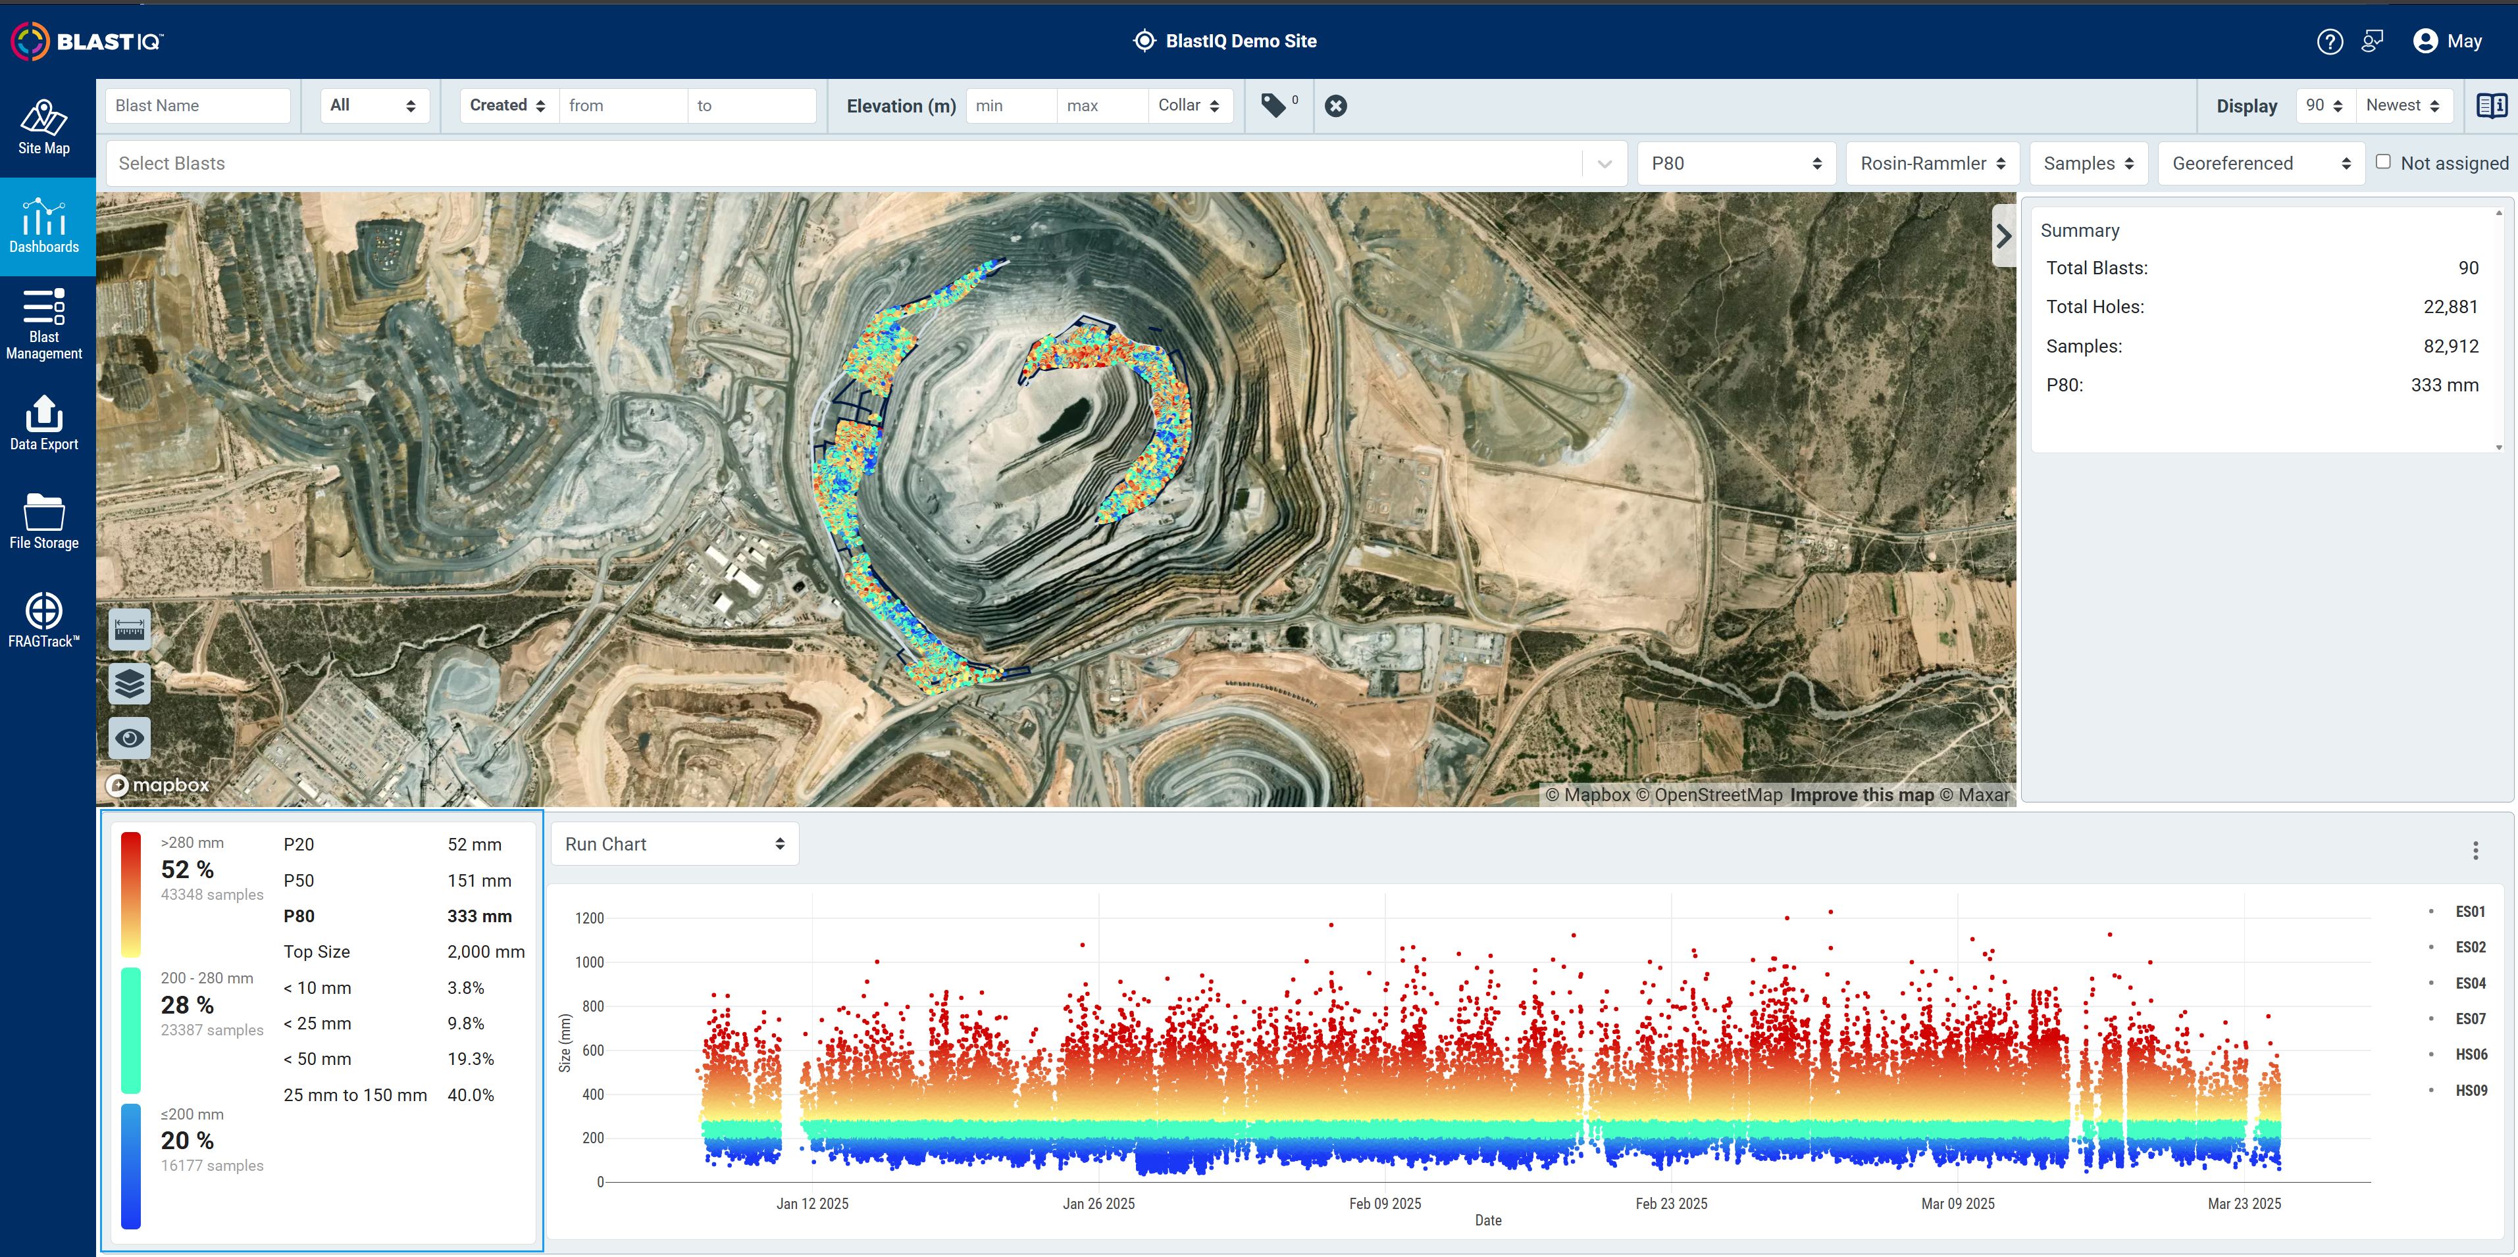Click the Improve this map link
The width and height of the screenshot is (2518, 1257).
1862,795
